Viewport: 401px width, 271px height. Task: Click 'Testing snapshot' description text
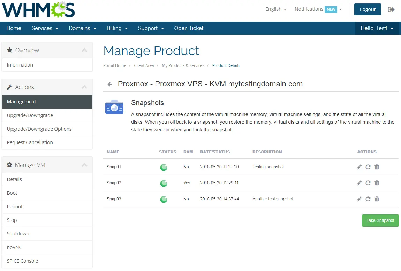tap(268, 167)
